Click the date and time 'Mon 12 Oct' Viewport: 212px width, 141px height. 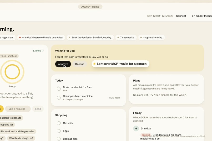coord(160,16)
